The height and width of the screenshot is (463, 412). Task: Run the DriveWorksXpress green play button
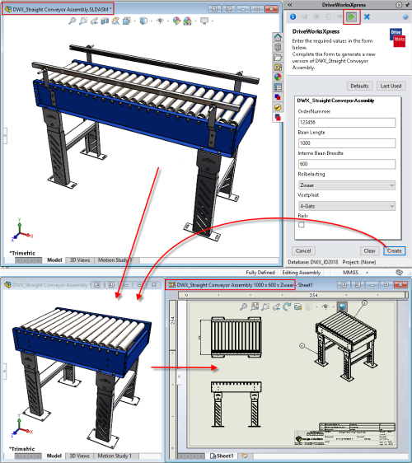pos(352,17)
